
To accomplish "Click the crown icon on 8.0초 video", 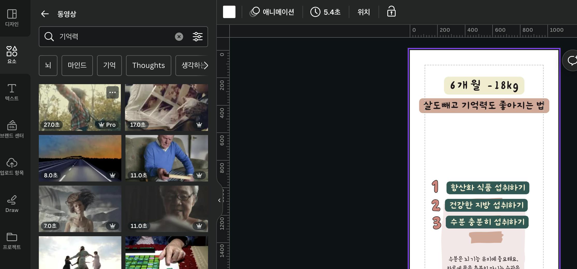I will coord(112,175).
